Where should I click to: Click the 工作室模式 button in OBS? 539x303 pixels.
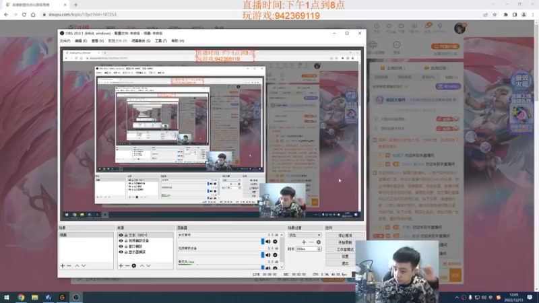pos(345,249)
